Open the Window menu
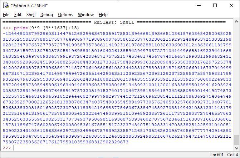 click(x=86, y=15)
